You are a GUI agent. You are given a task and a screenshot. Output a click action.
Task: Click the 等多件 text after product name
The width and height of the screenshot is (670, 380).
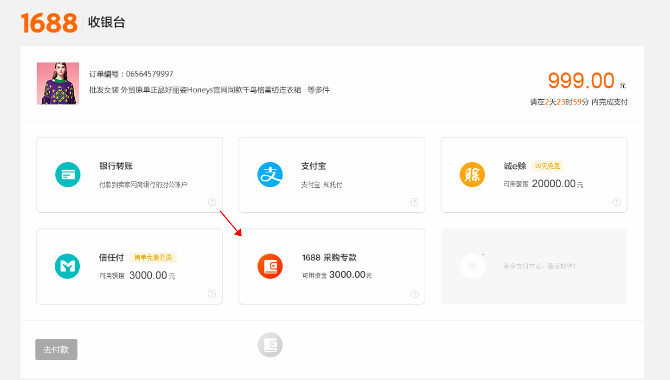click(x=318, y=90)
